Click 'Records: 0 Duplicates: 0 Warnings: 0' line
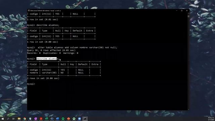 pos(53,53)
